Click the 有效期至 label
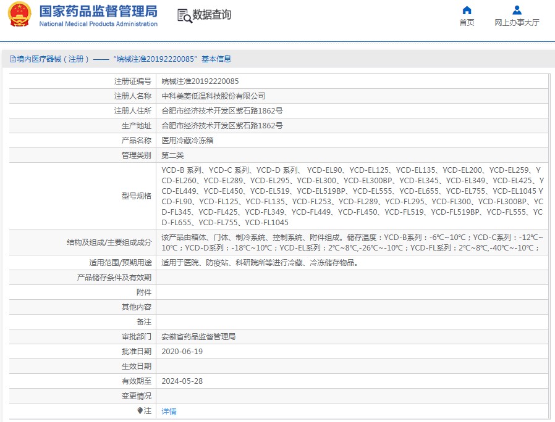The width and height of the screenshot is (555, 422). click(137, 382)
